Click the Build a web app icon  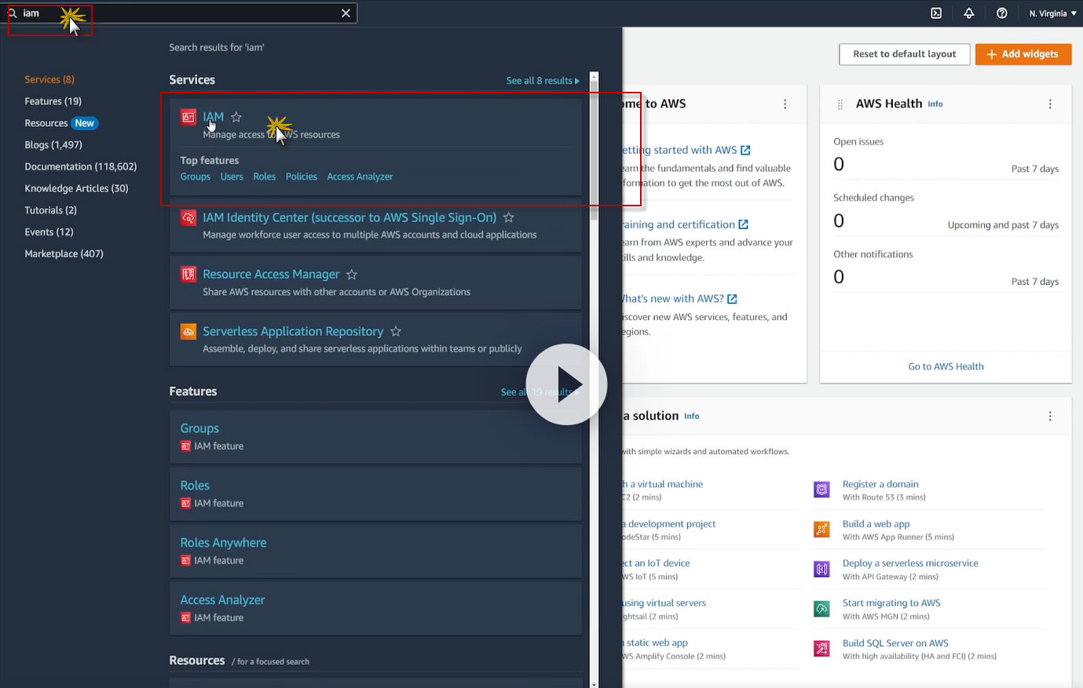[821, 530]
